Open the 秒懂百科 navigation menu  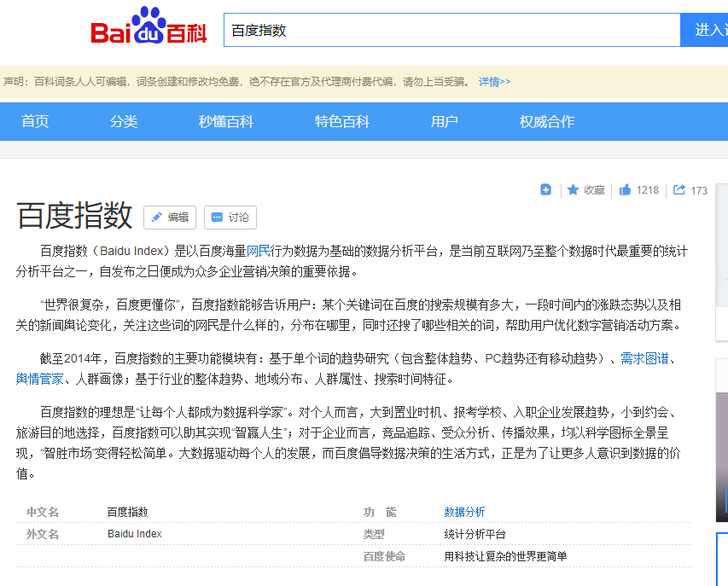click(226, 122)
